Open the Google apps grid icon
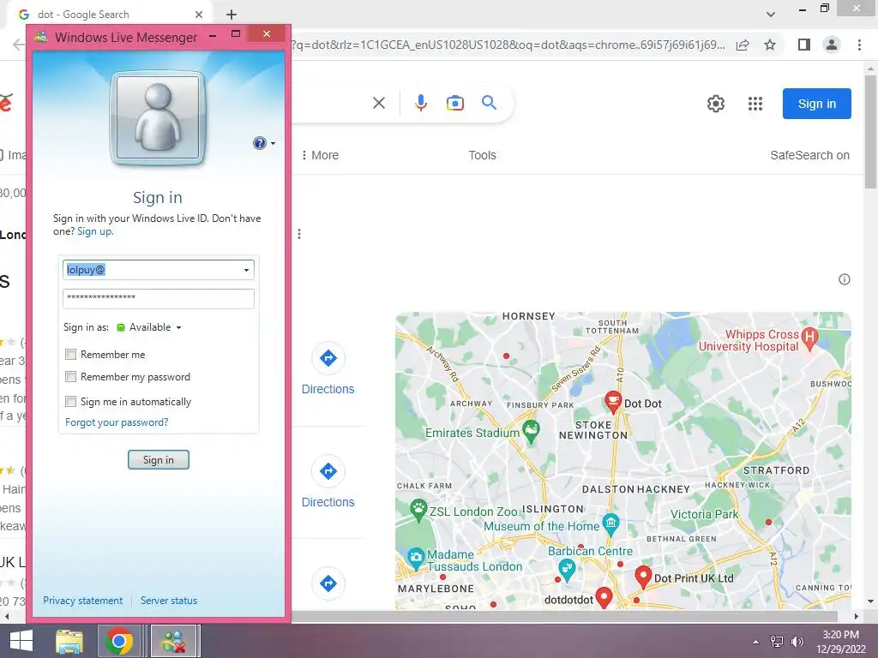 pos(755,104)
